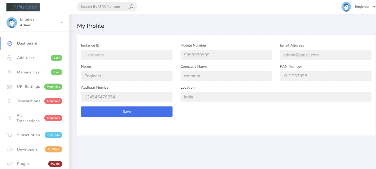Click the search magnifier icon
The height and width of the screenshot is (169, 376).
pos(131,7)
